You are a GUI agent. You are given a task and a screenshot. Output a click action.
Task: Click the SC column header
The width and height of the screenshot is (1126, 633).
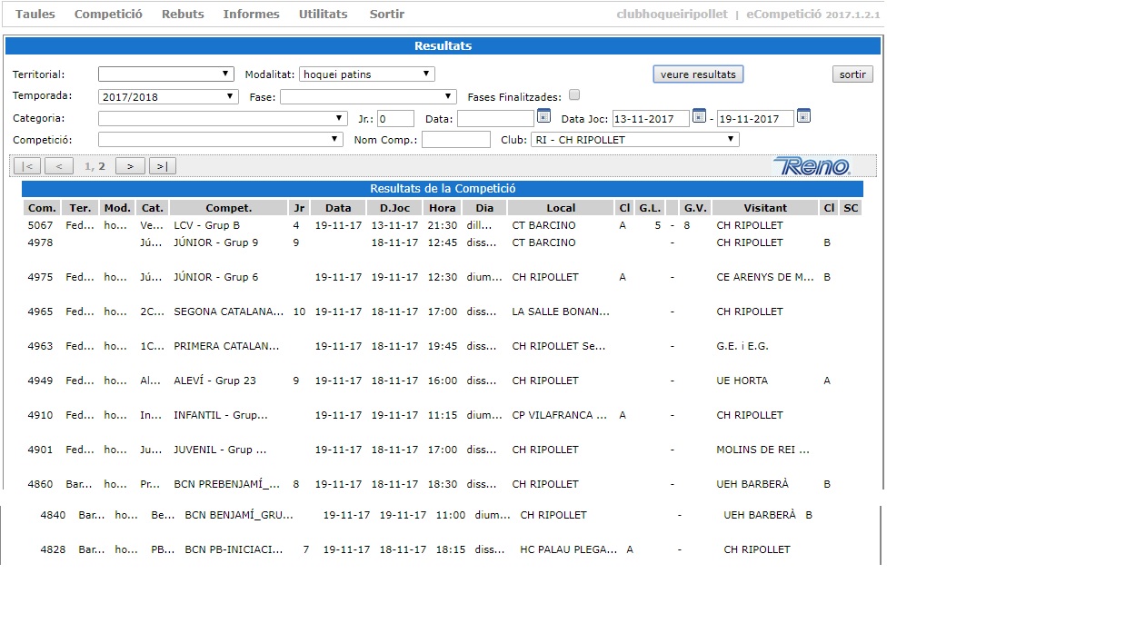point(851,208)
